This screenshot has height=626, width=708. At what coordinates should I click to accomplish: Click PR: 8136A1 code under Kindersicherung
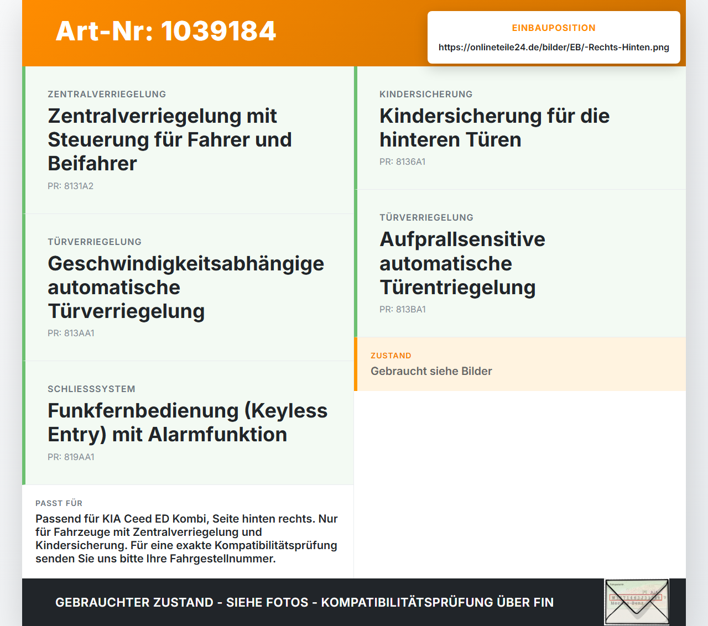point(402,161)
